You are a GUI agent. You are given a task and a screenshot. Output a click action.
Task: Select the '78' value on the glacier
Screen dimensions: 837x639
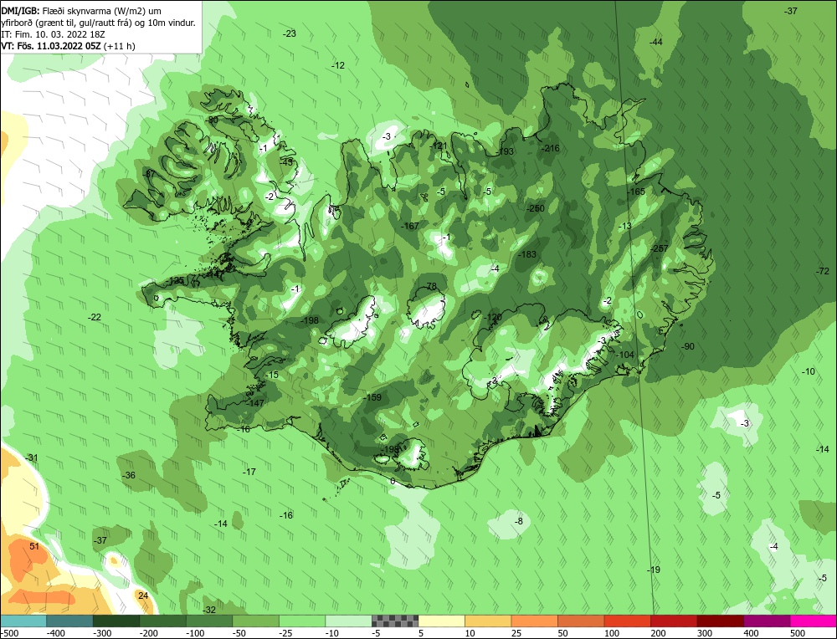tap(431, 286)
